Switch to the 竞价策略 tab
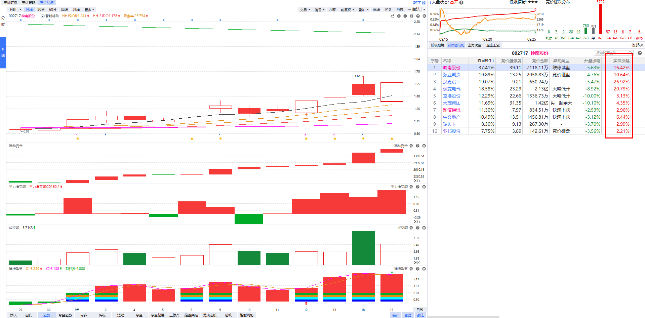 29,2
